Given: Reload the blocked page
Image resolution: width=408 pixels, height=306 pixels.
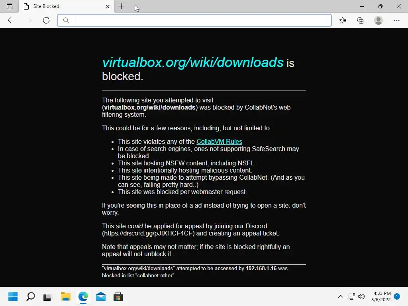Looking at the screenshot, I should pos(46,20).
